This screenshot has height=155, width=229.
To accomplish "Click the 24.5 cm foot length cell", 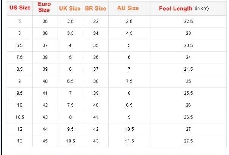I will (x=188, y=69).
